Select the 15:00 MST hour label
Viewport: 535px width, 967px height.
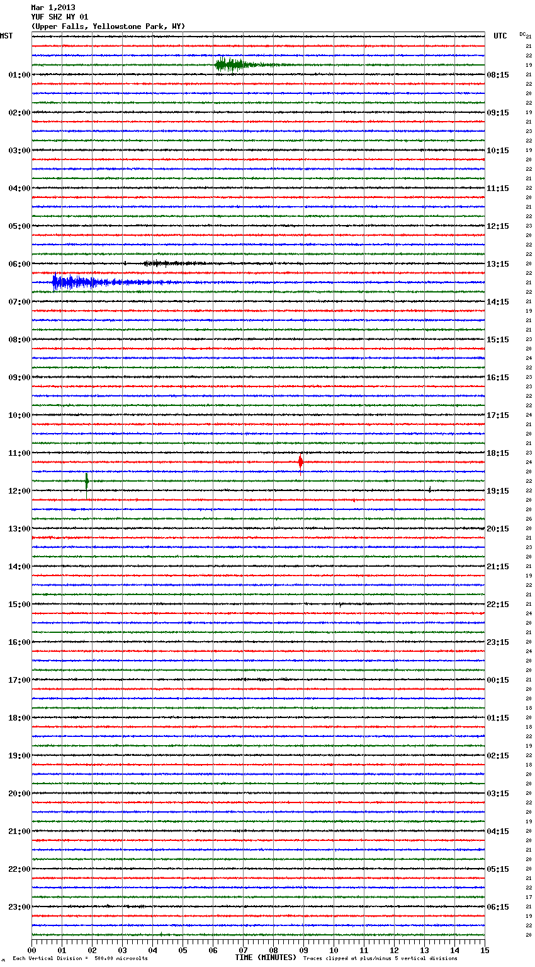tap(19, 605)
